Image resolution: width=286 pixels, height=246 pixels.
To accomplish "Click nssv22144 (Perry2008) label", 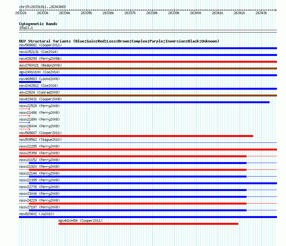I will [40, 173].
